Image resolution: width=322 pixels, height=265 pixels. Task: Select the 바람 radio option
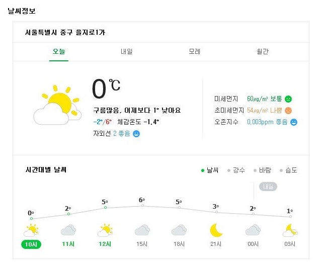(x=262, y=170)
